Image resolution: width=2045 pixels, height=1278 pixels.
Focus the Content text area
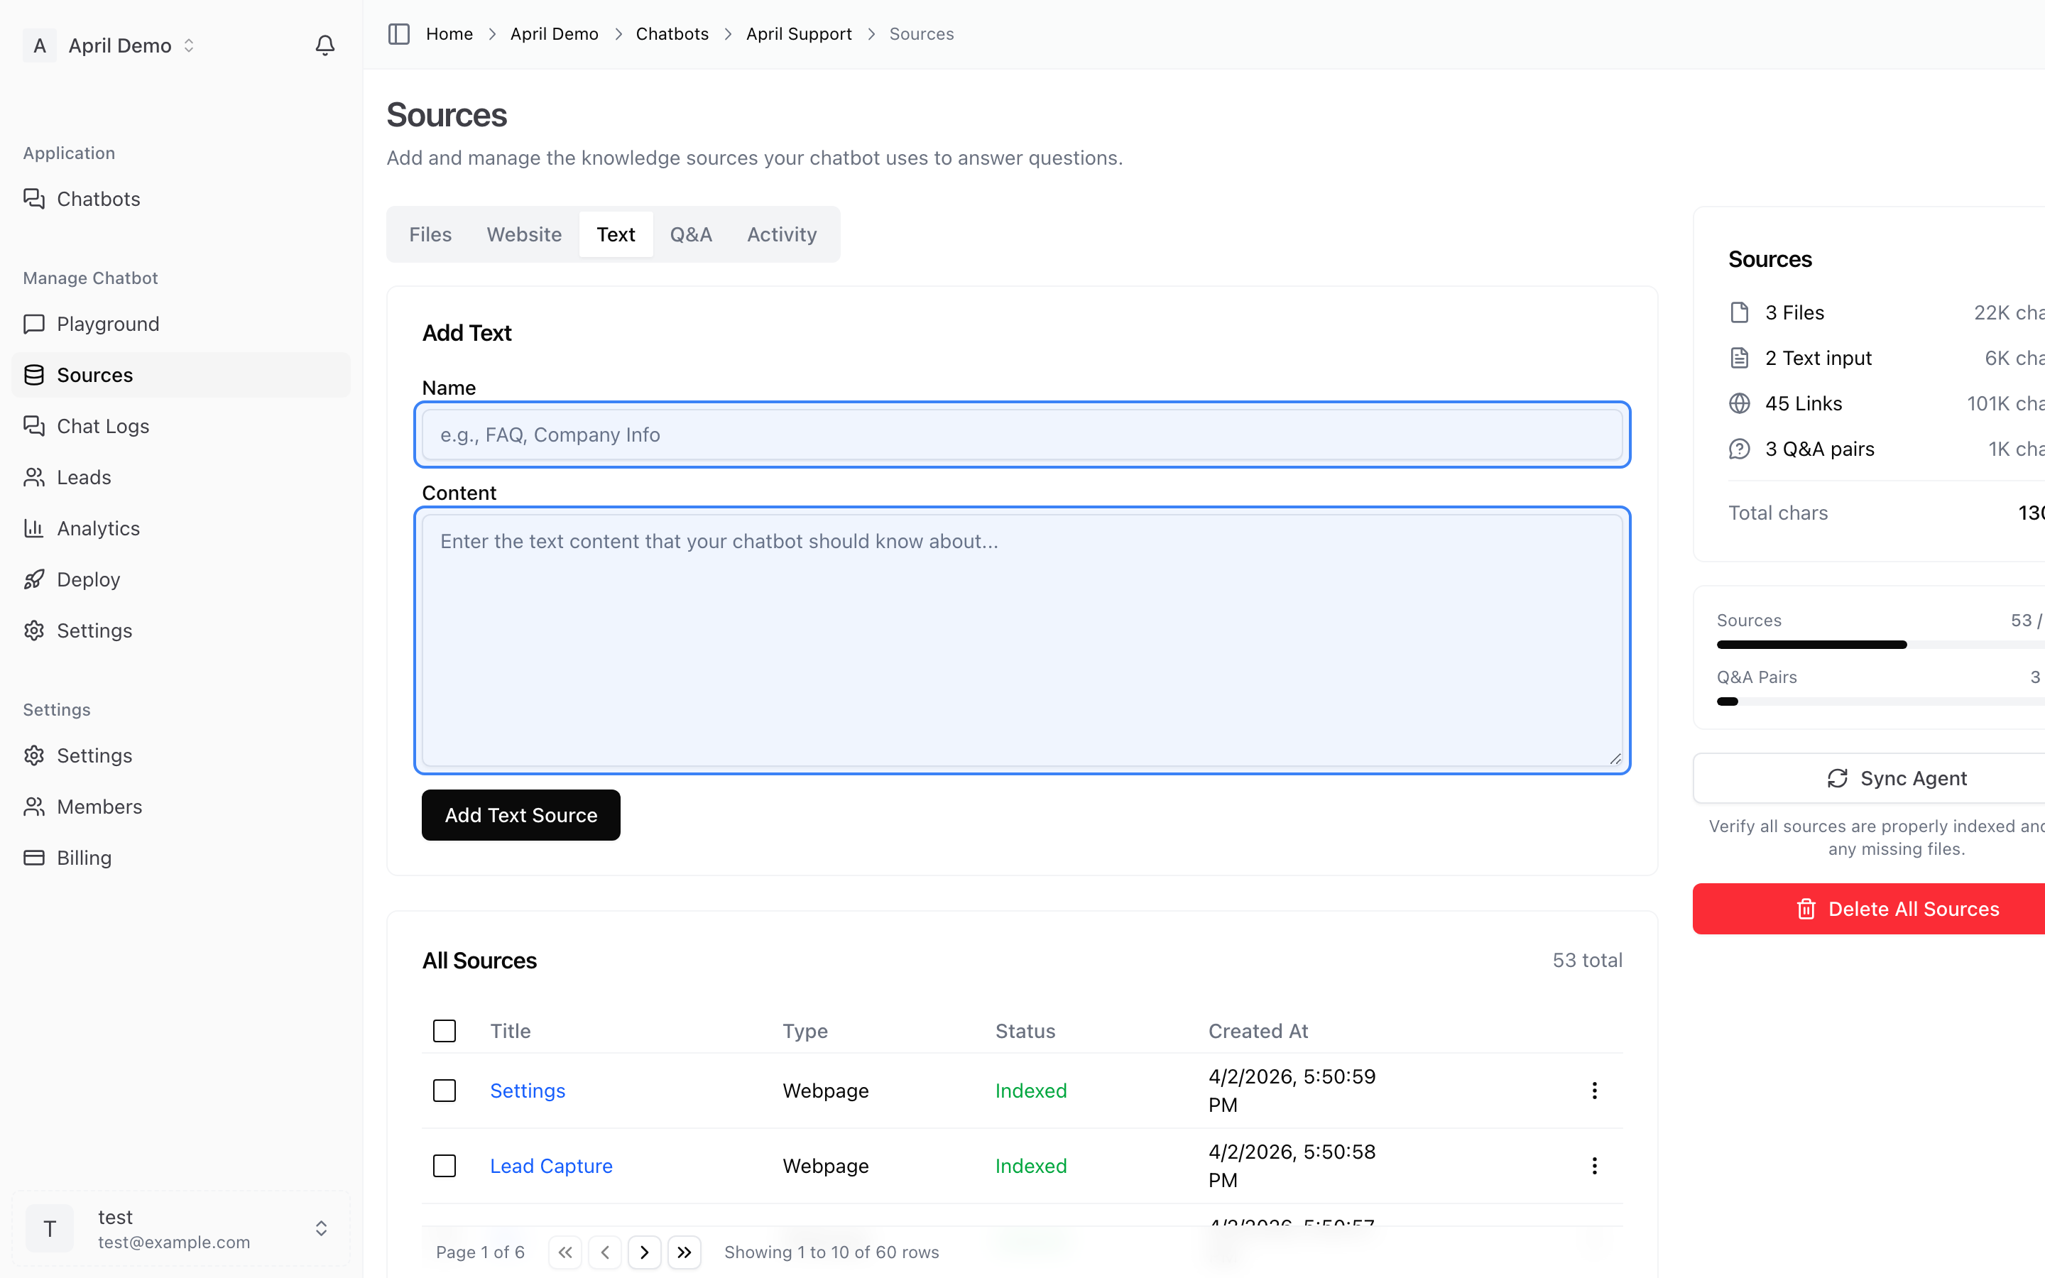click(x=1022, y=640)
